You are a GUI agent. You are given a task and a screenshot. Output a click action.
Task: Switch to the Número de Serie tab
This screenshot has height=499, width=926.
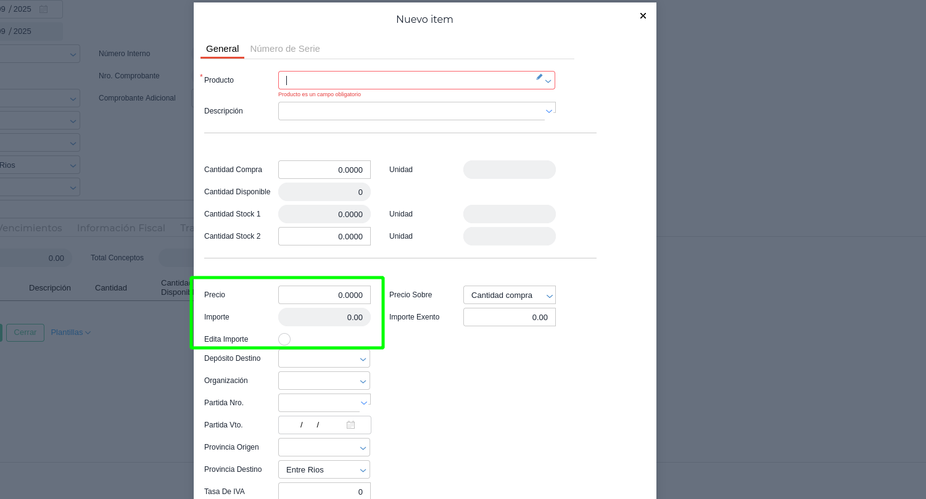[284, 49]
